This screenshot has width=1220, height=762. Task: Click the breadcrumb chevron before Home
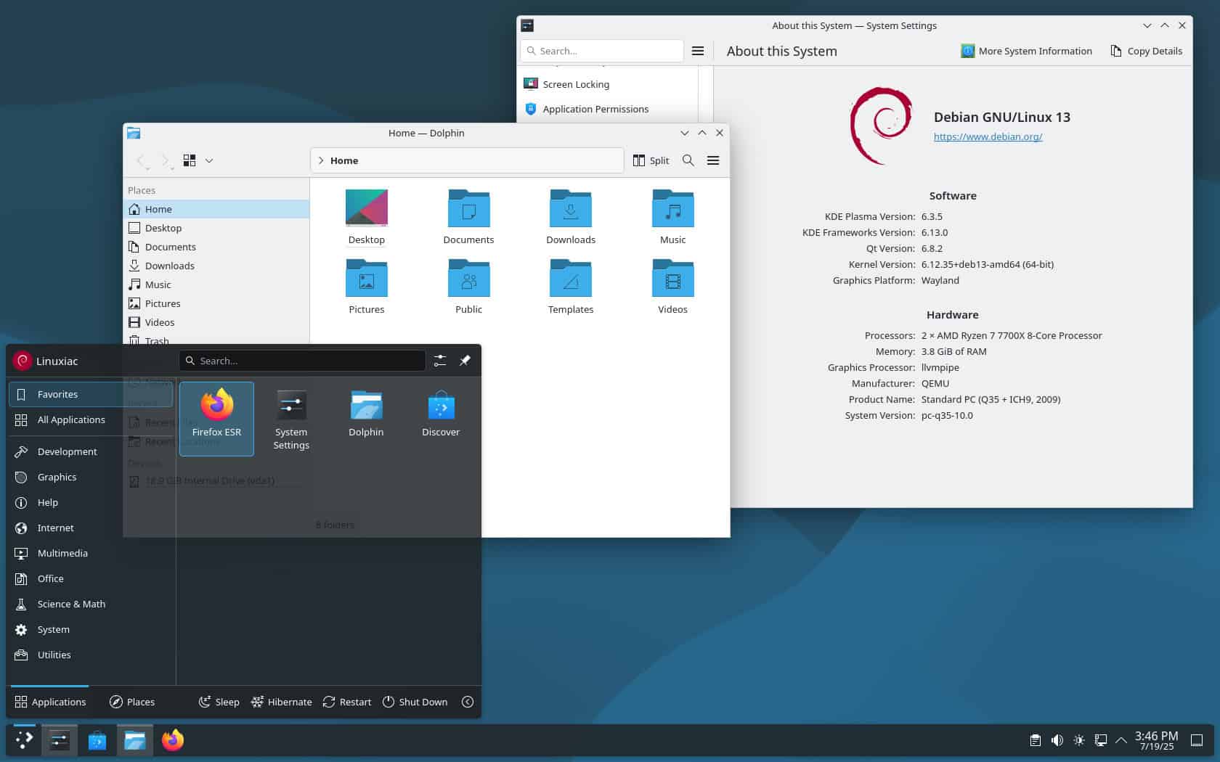pyautogui.click(x=320, y=160)
